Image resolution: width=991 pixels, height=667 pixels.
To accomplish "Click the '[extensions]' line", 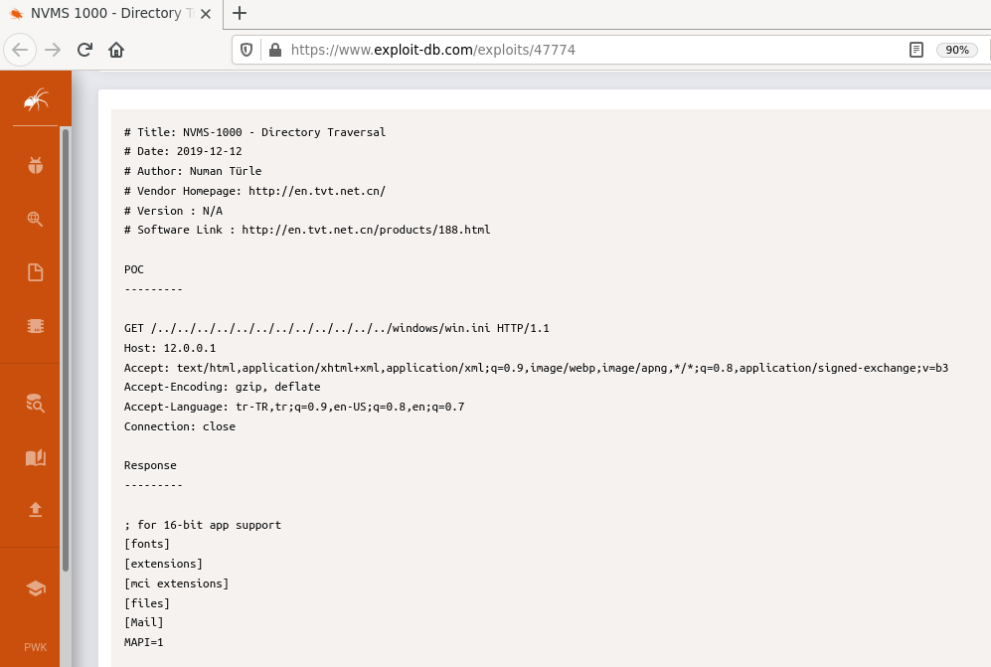I will pyautogui.click(x=163, y=564).
